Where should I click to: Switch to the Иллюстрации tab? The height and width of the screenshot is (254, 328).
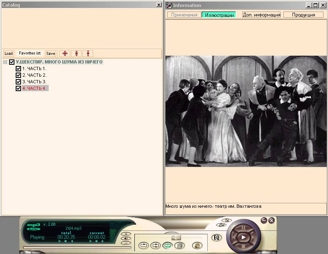pyautogui.click(x=219, y=15)
